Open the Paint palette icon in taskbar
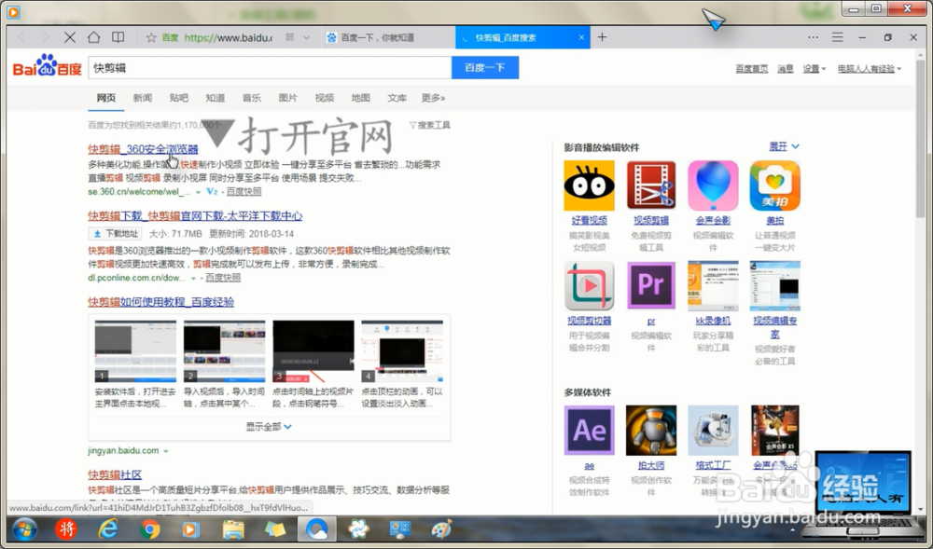The image size is (933, 549). tap(441, 528)
